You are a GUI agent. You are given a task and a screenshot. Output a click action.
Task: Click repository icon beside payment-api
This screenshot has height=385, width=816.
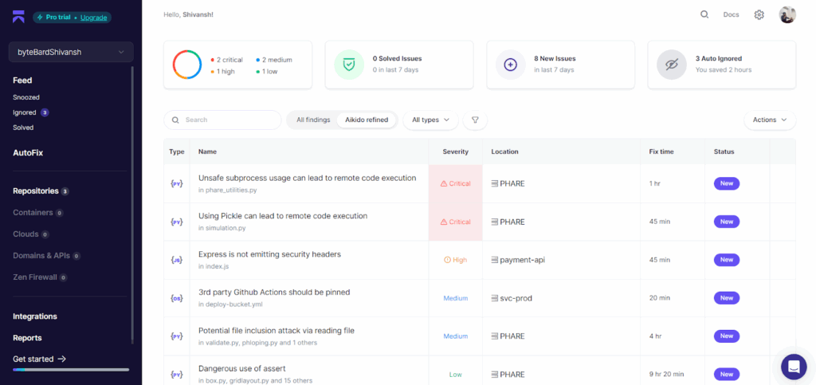pyautogui.click(x=494, y=260)
